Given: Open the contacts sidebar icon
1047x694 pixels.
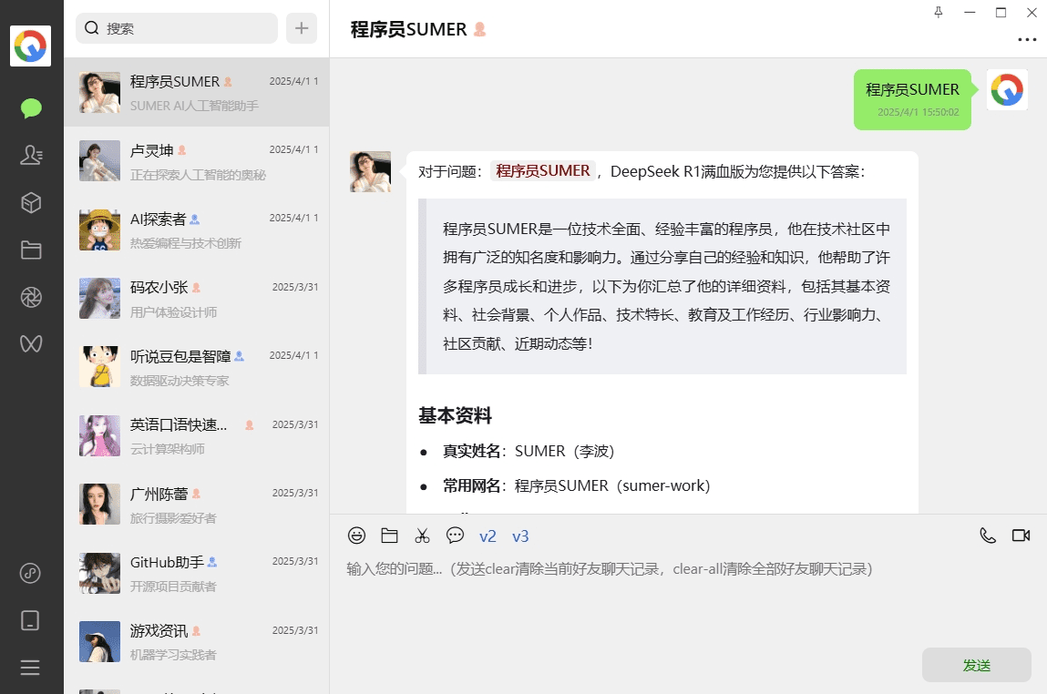Looking at the screenshot, I should [x=31, y=155].
